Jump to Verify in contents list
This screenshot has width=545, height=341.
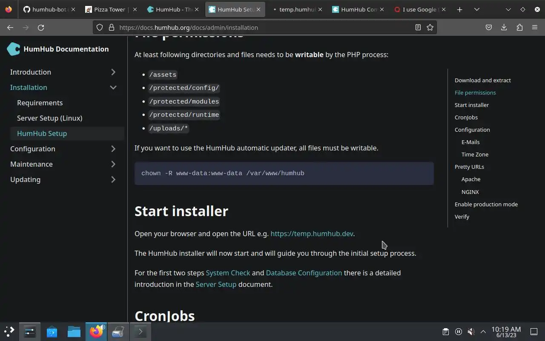462,217
